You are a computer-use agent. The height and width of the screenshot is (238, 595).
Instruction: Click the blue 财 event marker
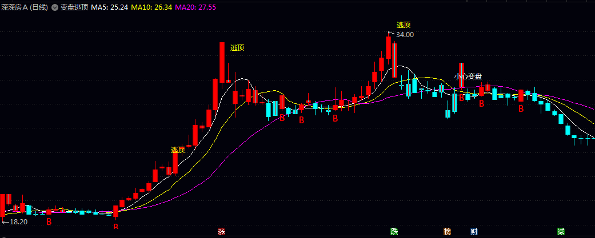point(474,231)
